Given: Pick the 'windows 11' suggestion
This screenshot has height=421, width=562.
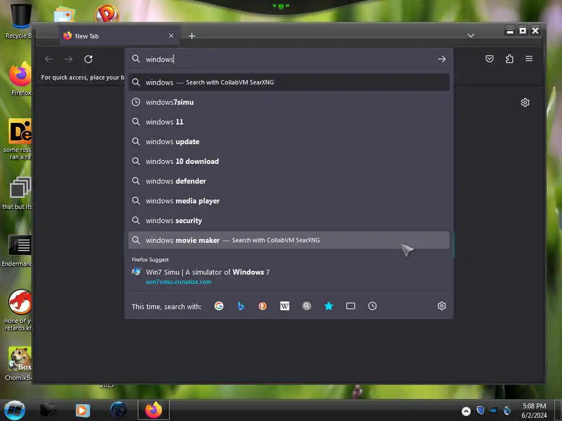Looking at the screenshot, I should click(289, 122).
